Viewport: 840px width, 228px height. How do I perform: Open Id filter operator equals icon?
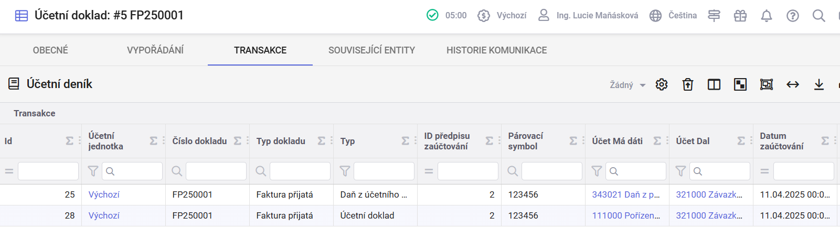[x=9, y=171]
